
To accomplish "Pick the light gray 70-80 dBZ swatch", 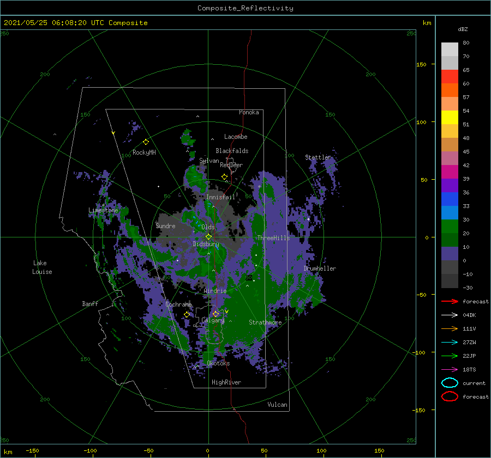I will pos(450,50).
